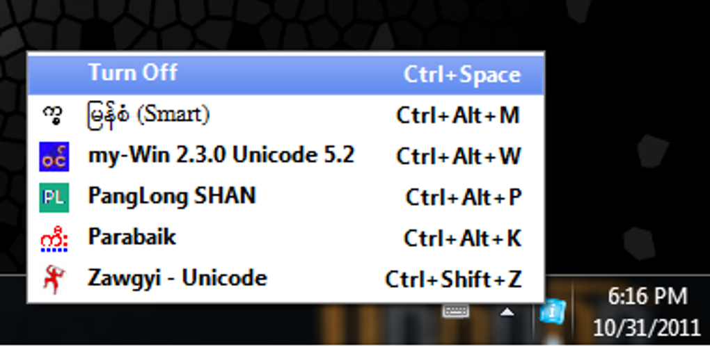710x347 pixels.
Task: Click the Ctrl+Shift+Z shortcut text
Action: coord(453,280)
